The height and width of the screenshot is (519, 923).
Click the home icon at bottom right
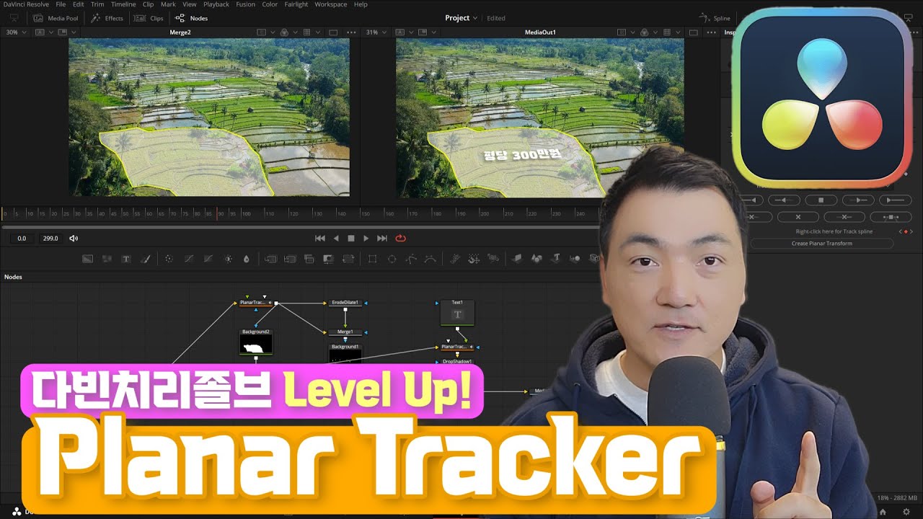(883, 512)
